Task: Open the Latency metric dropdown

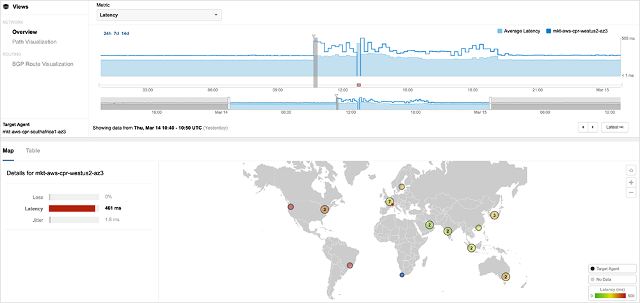Action: click(159, 15)
